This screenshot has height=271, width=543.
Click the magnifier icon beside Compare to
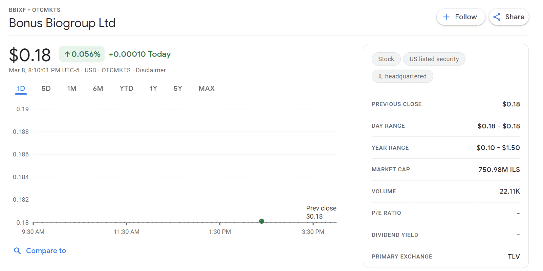click(17, 251)
